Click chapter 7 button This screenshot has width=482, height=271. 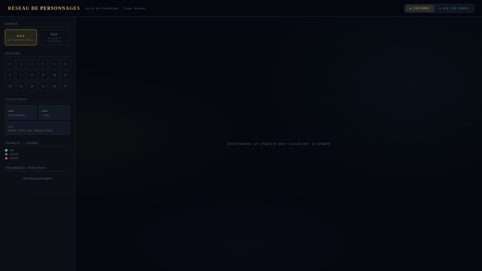click(21, 75)
